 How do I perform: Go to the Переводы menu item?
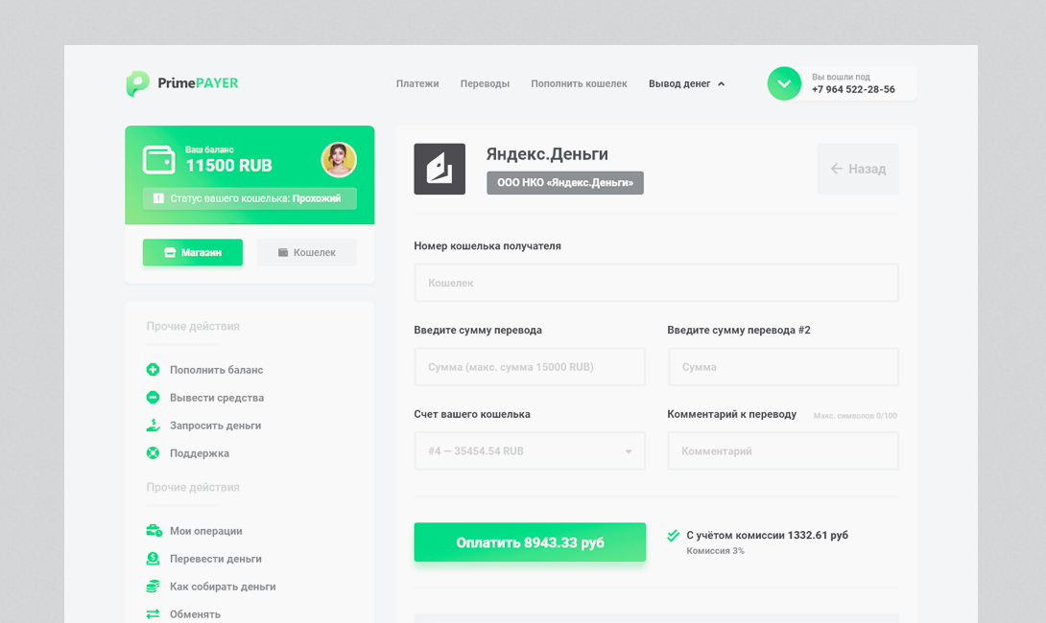click(485, 84)
